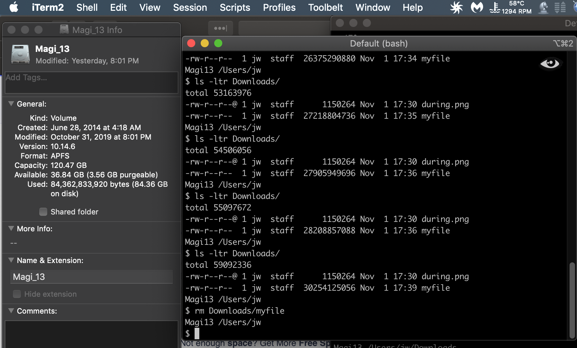Collapse the Comments section
This screenshot has width=577, height=348.
pos(11,311)
